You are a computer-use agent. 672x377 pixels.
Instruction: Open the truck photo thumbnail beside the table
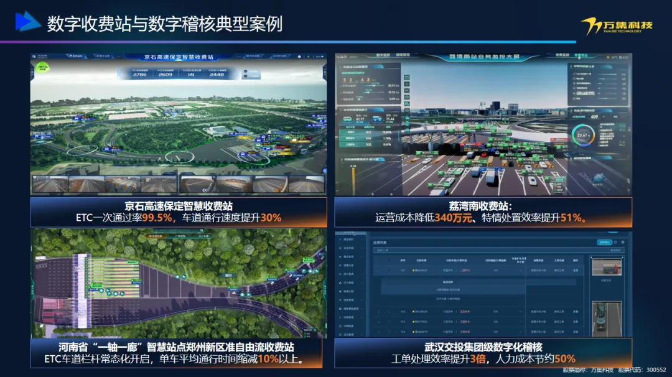607,267
